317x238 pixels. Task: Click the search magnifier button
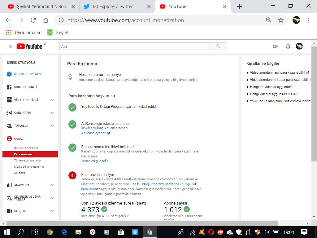point(218,46)
